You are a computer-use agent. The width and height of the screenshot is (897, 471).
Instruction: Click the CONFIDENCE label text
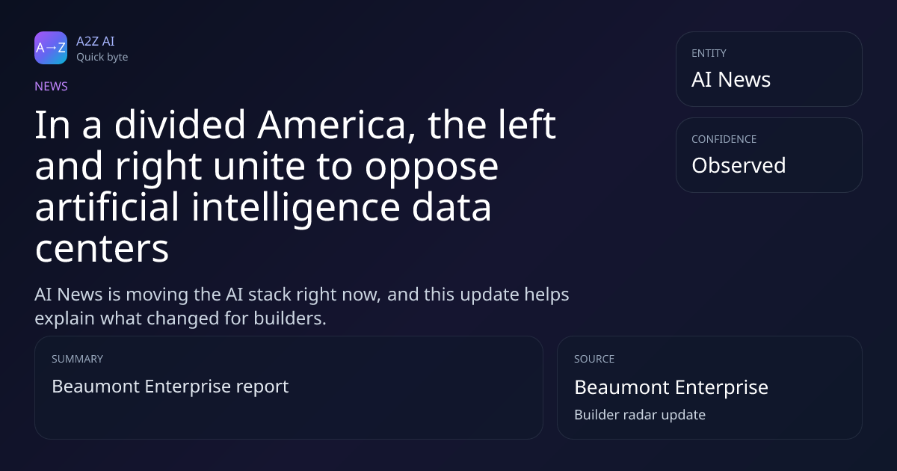click(x=724, y=139)
